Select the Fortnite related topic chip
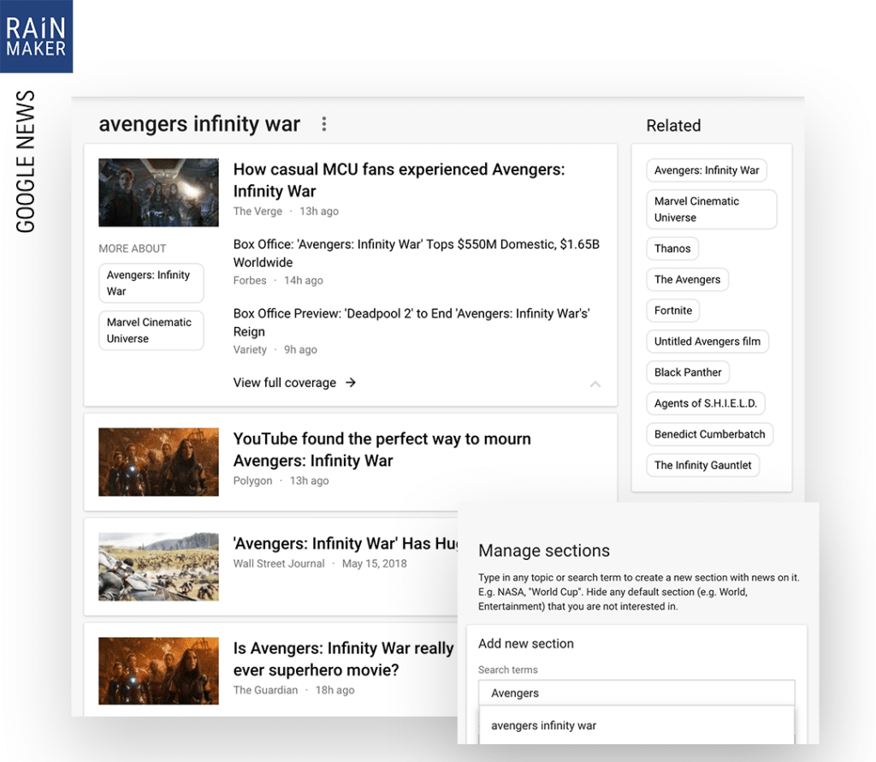Screen dimensions: 876x762 tap(673, 311)
